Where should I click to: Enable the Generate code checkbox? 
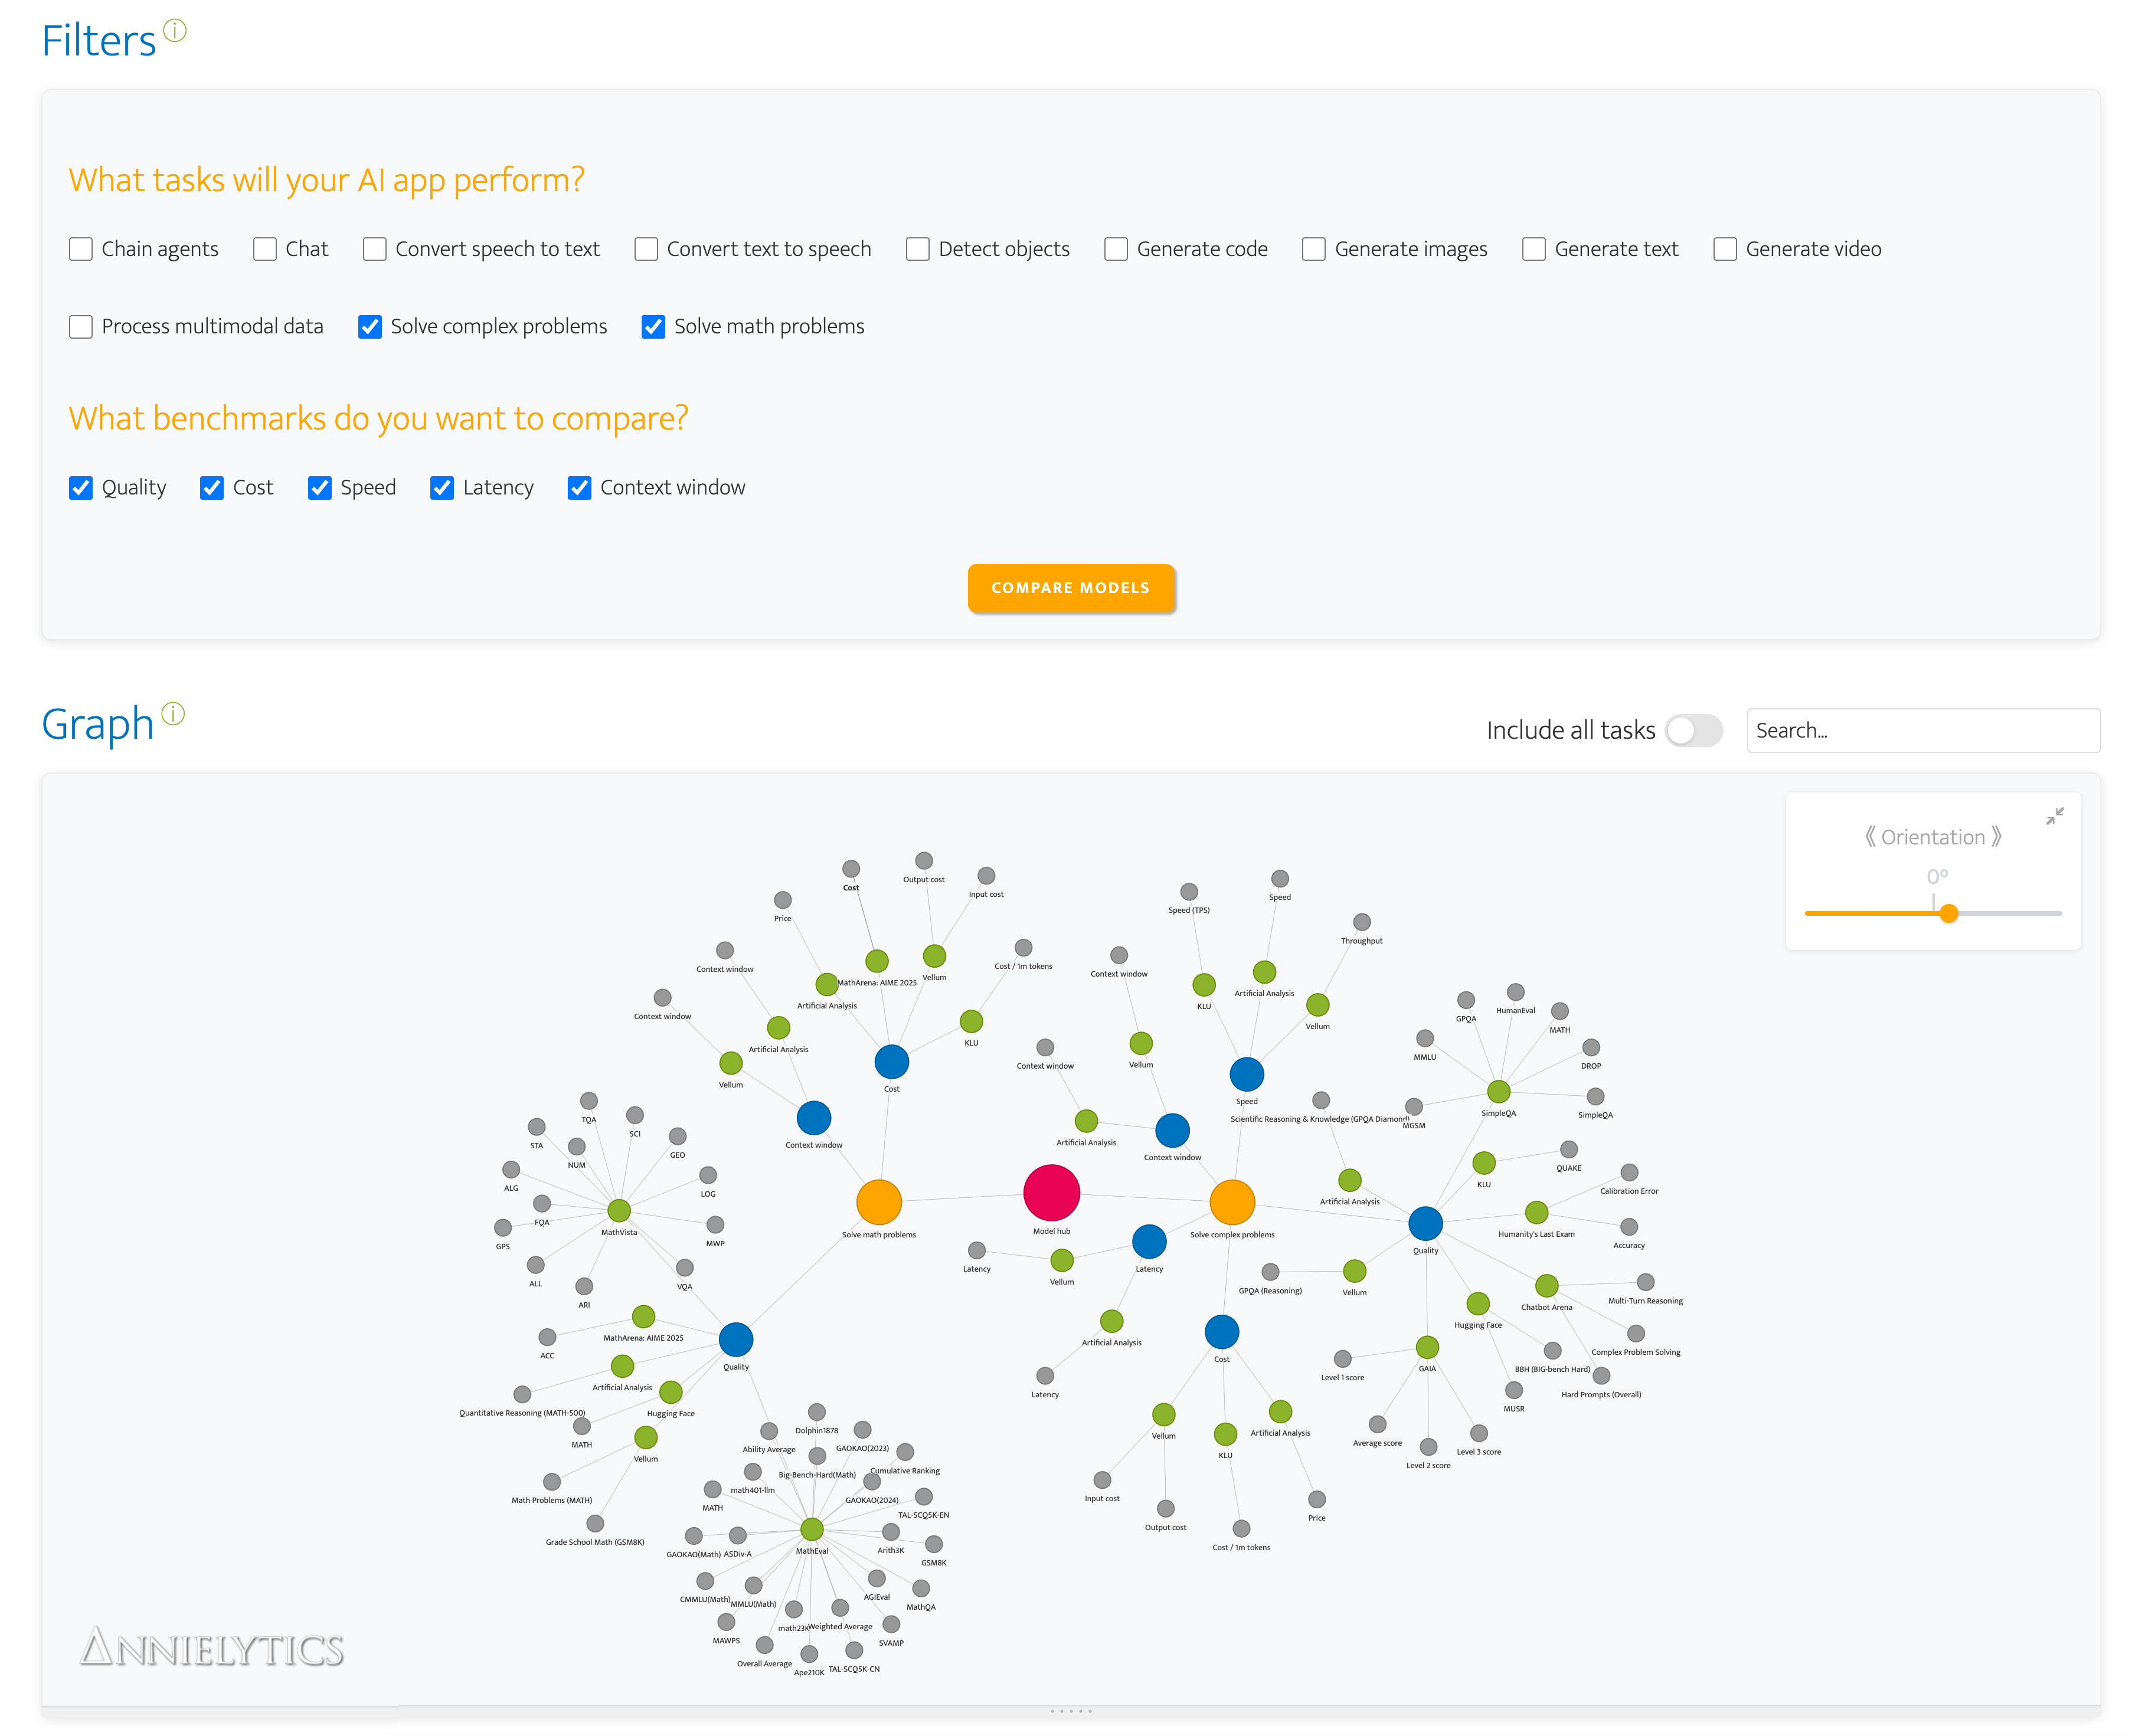(x=1116, y=249)
